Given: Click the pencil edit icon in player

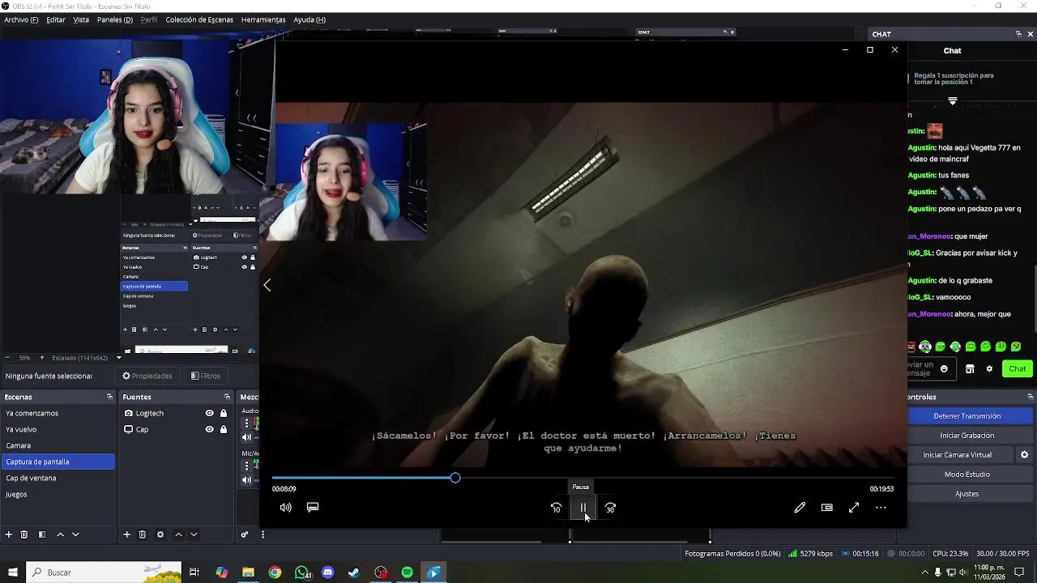Looking at the screenshot, I should [800, 508].
